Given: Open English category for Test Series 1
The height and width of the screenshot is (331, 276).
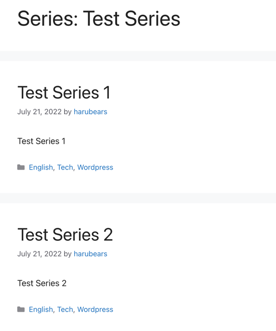Looking at the screenshot, I should [41, 167].
